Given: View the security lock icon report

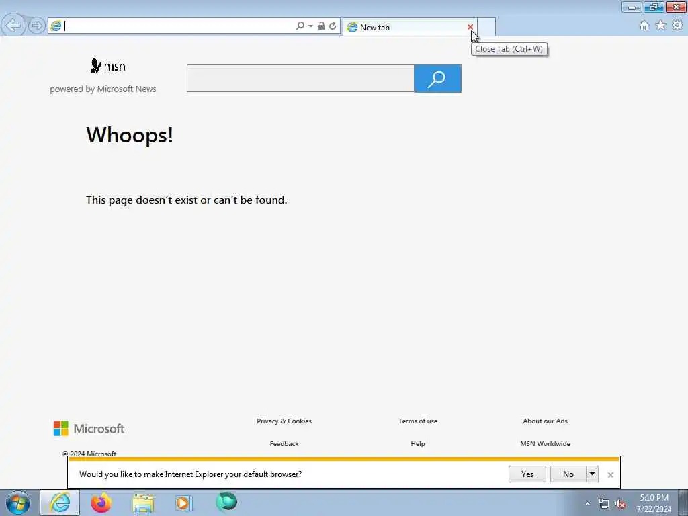Looking at the screenshot, I should tap(322, 26).
